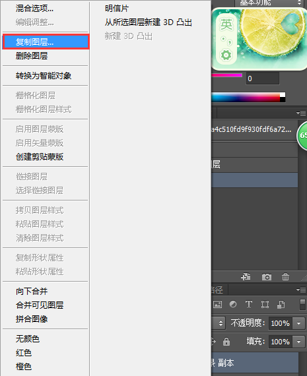Toggle the shape layer filter icon
307x376 pixels.
click(265, 304)
